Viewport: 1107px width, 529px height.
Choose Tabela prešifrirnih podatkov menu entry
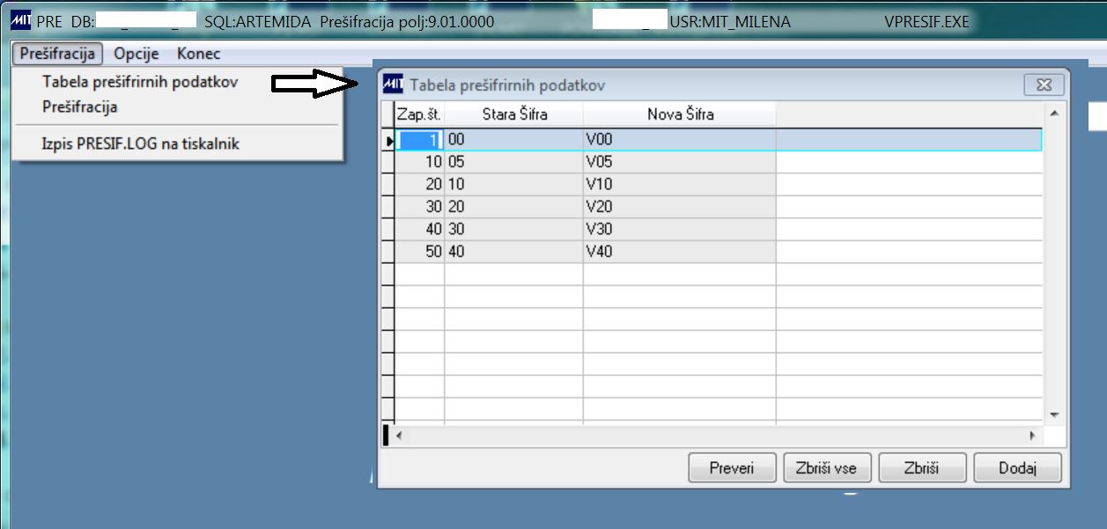(x=140, y=82)
